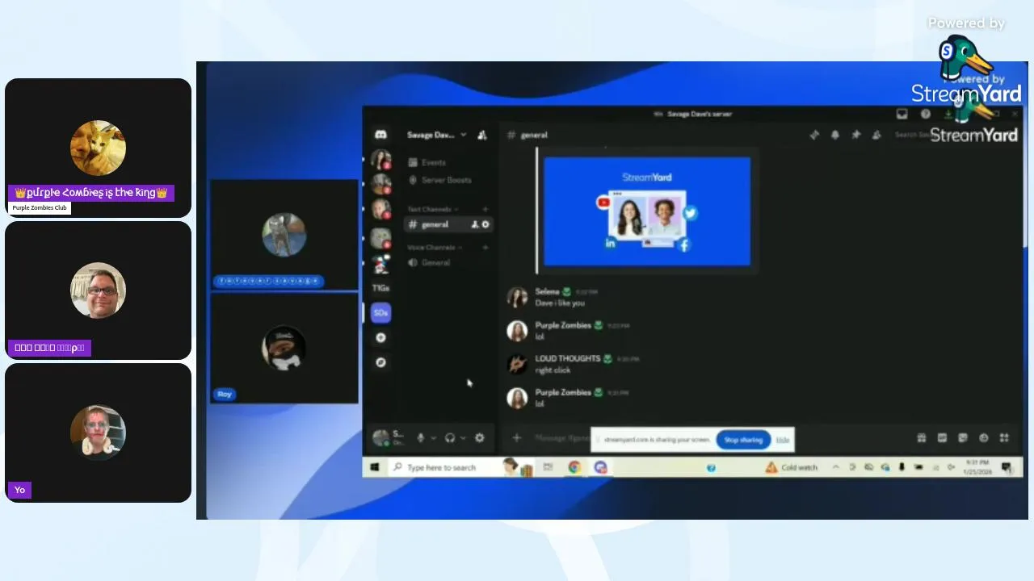Screen dimensions: 1034x581
Task: Collapse the Text Channels category
Action: click(434, 209)
